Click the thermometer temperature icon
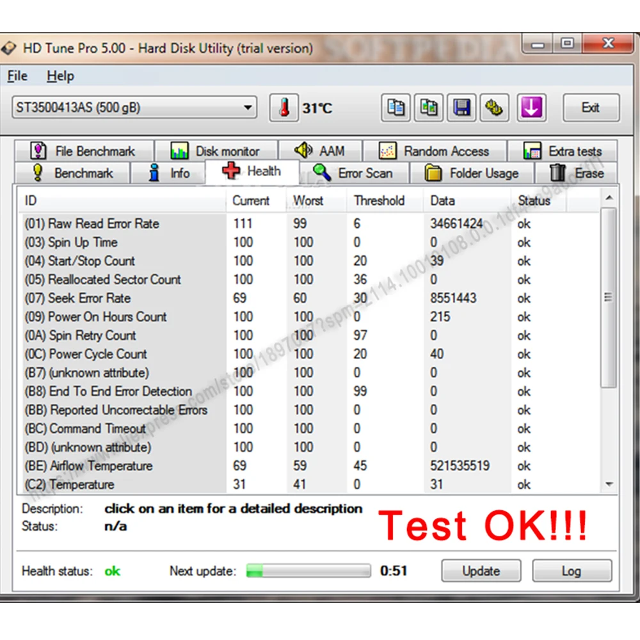The image size is (640, 640). [284, 108]
